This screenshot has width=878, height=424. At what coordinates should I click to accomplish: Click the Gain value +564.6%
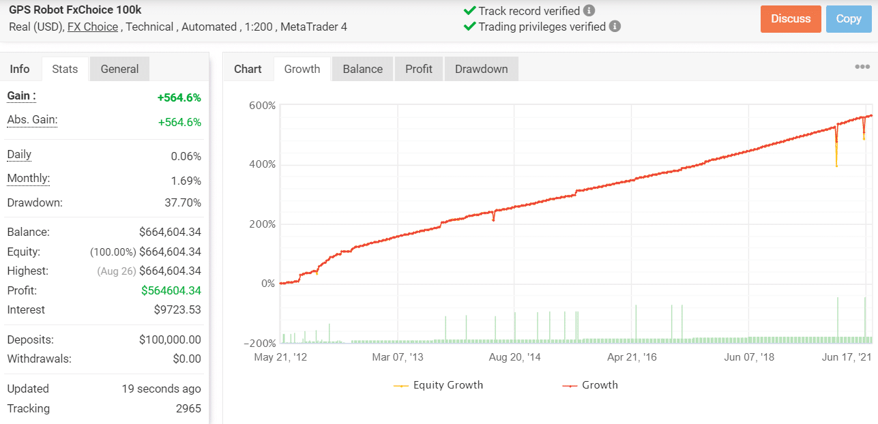pos(179,97)
